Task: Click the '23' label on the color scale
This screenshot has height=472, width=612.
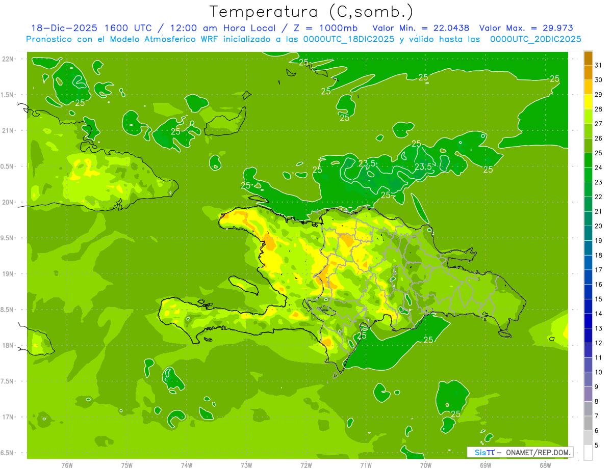Action: point(599,182)
